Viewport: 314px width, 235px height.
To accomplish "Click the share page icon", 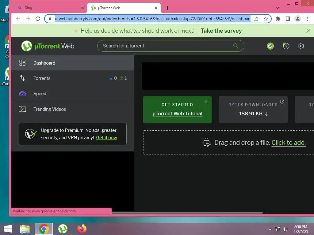I will click(256, 19).
